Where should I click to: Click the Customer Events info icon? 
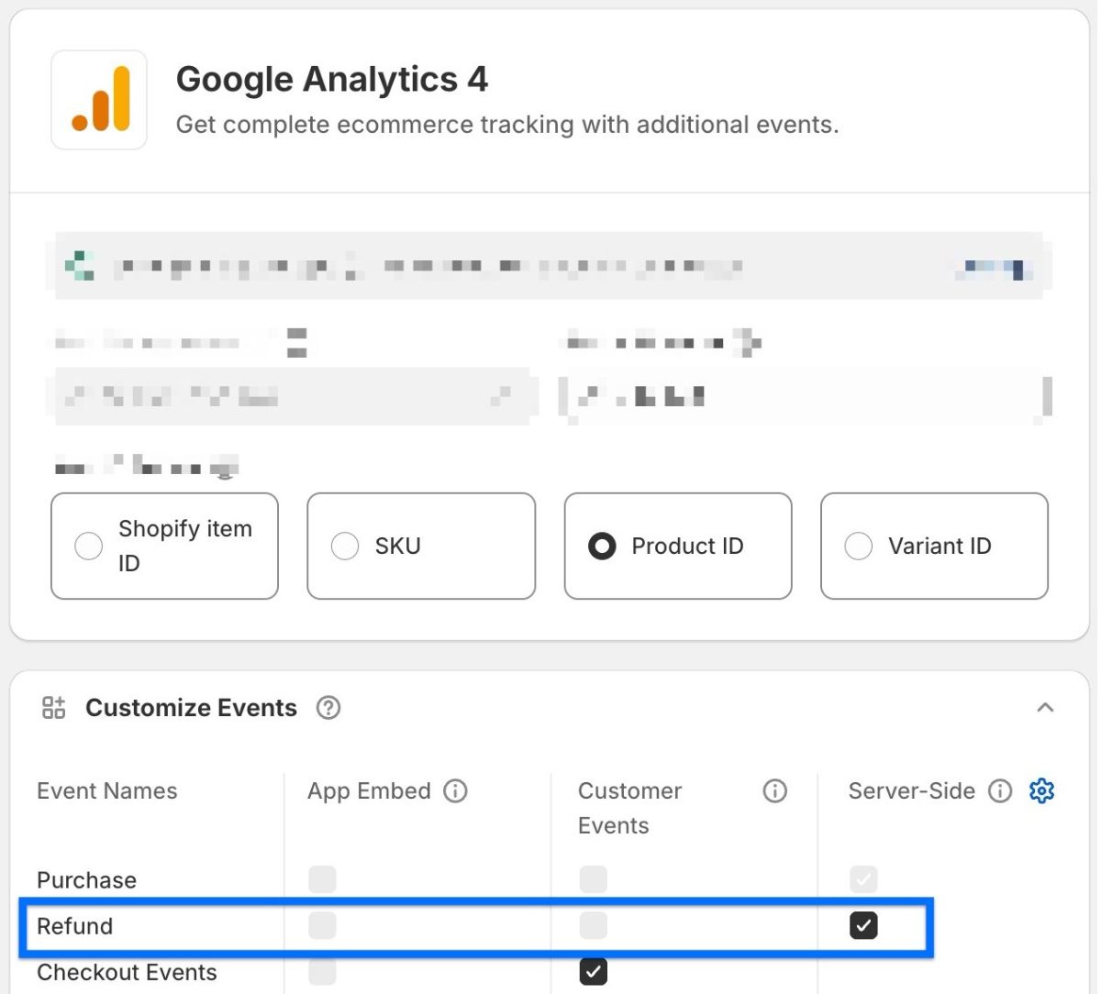tap(774, 790)
